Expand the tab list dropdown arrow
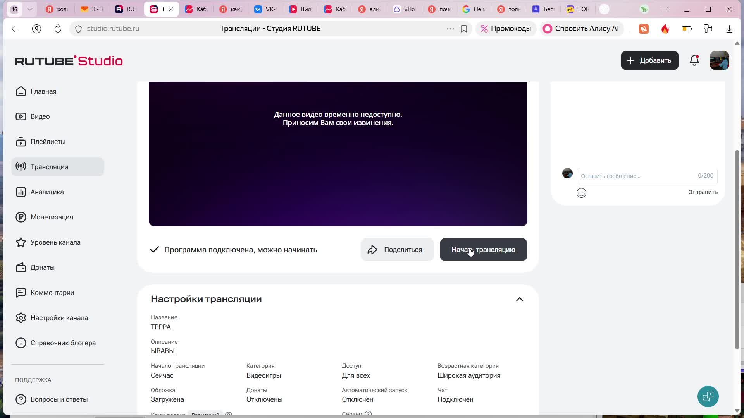Viewport: 744px width, 418px height. [30, 9]
